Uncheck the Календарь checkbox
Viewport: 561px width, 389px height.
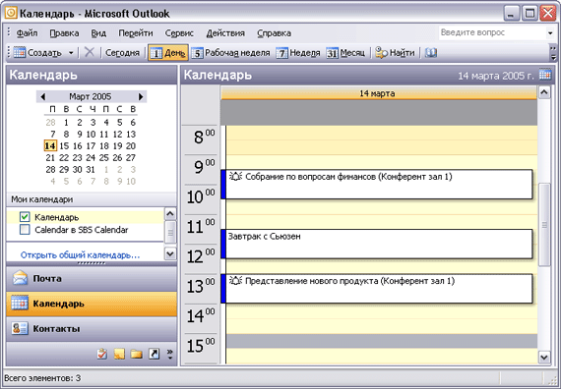[25, 217]
